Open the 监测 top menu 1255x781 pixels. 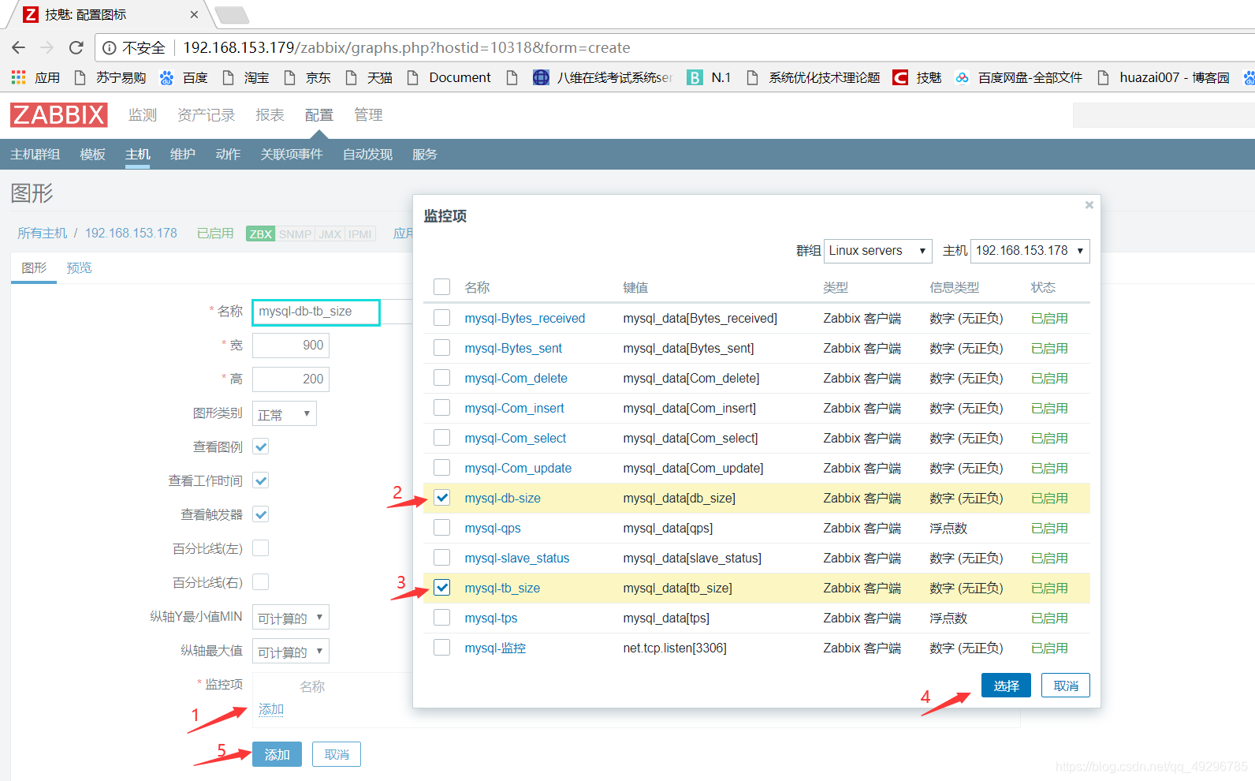(143, 115)
